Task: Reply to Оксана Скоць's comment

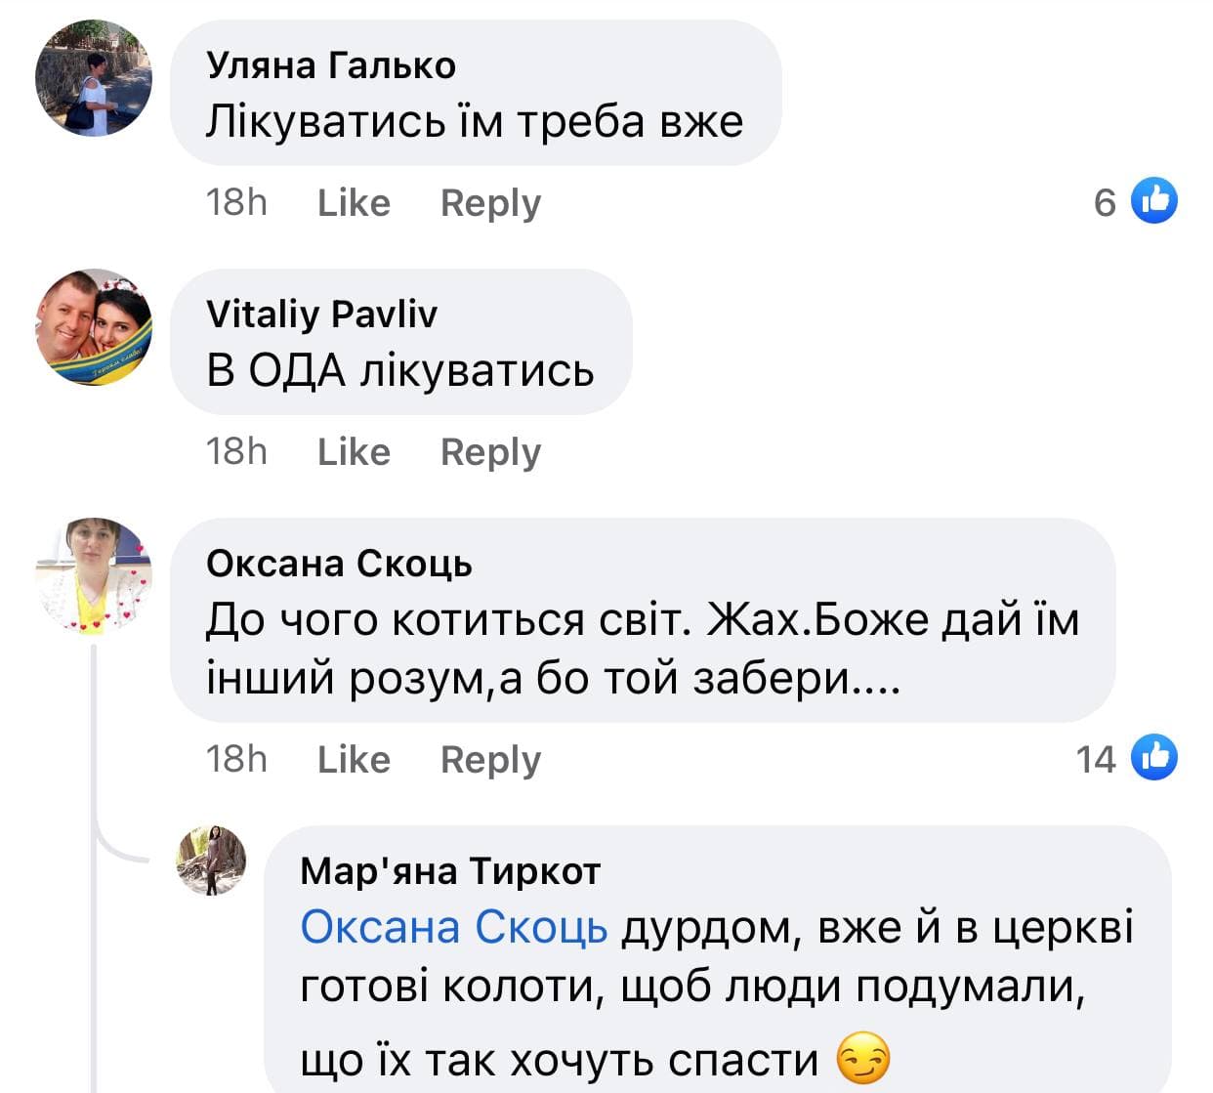Action: coord(490,759)
